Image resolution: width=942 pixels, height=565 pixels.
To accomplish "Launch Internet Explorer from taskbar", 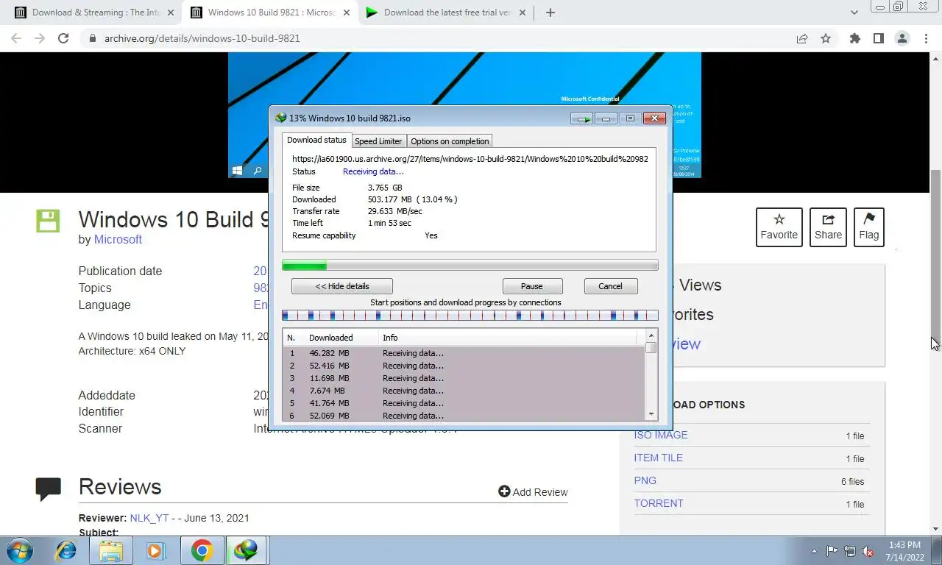I will coord(66,550).
